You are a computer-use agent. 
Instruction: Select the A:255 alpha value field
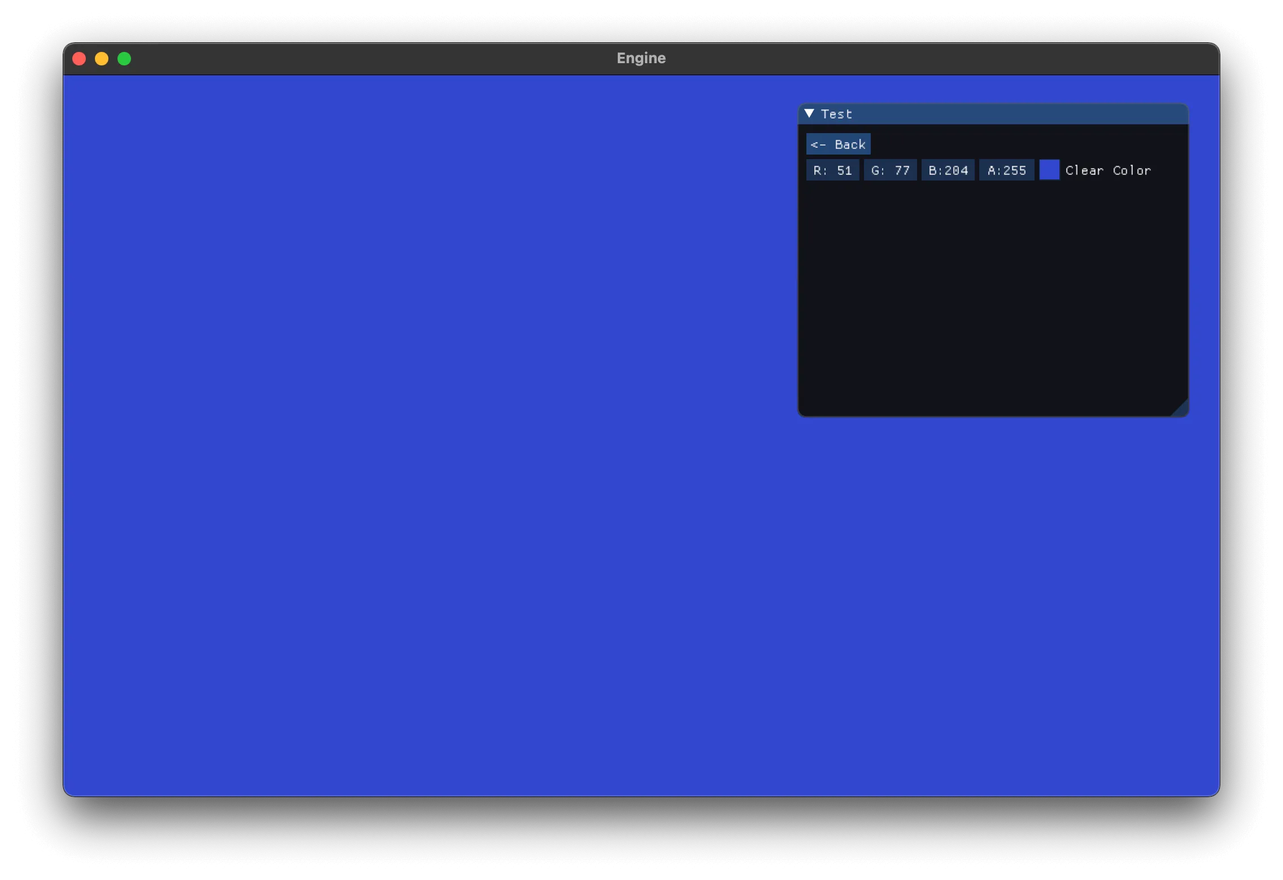pyautogui.click(x=1006, y=170)
